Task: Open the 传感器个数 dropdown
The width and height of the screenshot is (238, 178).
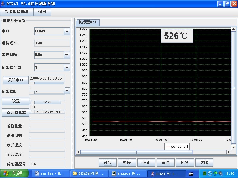Action: coord(67,67)
